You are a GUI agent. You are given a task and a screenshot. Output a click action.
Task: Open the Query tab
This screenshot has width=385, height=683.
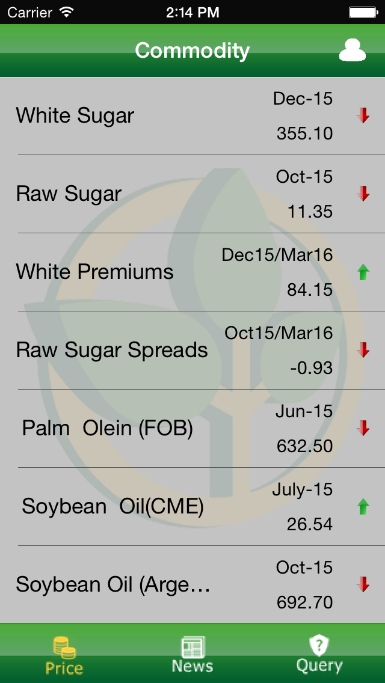click(x=319, y=655)
